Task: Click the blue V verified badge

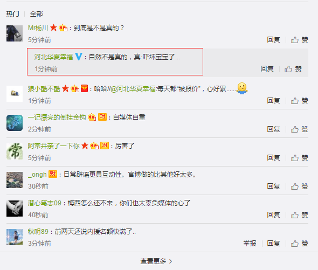Action: click(79, 57)
